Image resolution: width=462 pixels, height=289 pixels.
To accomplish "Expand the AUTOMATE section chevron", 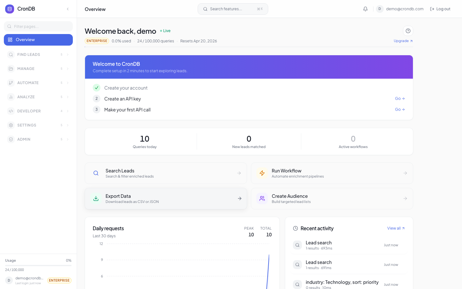I will pyautogui.click(x=68, y=83).
